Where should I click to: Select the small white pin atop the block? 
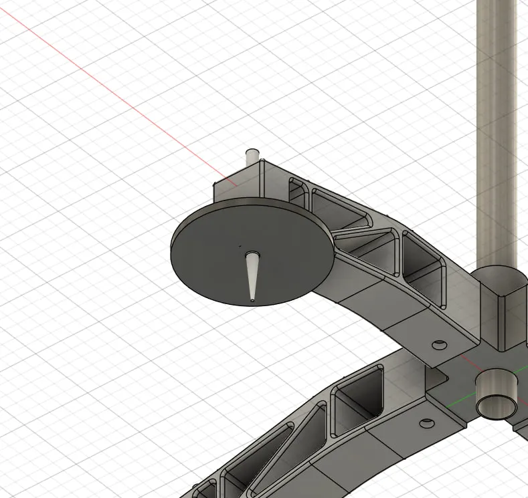pos(252,157)
